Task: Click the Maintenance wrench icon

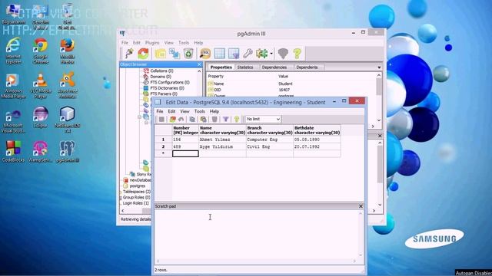Action: tap(248, 54)
